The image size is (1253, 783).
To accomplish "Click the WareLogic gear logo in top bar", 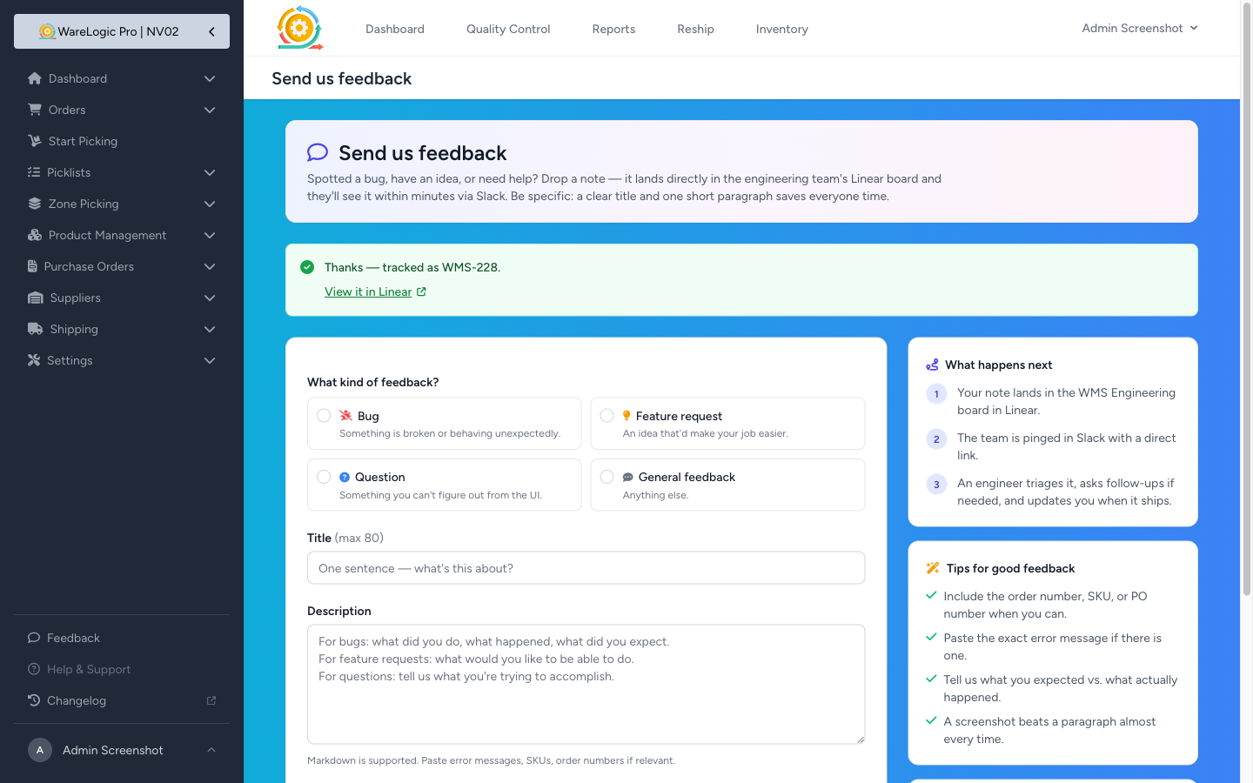I will pyautogui.click(x=299, y=28).
